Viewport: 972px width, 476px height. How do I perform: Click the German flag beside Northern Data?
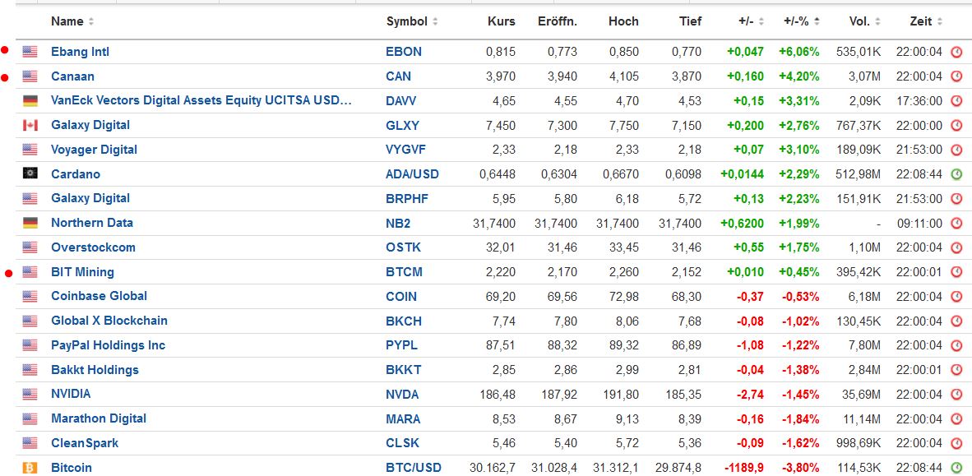point(30,224)
